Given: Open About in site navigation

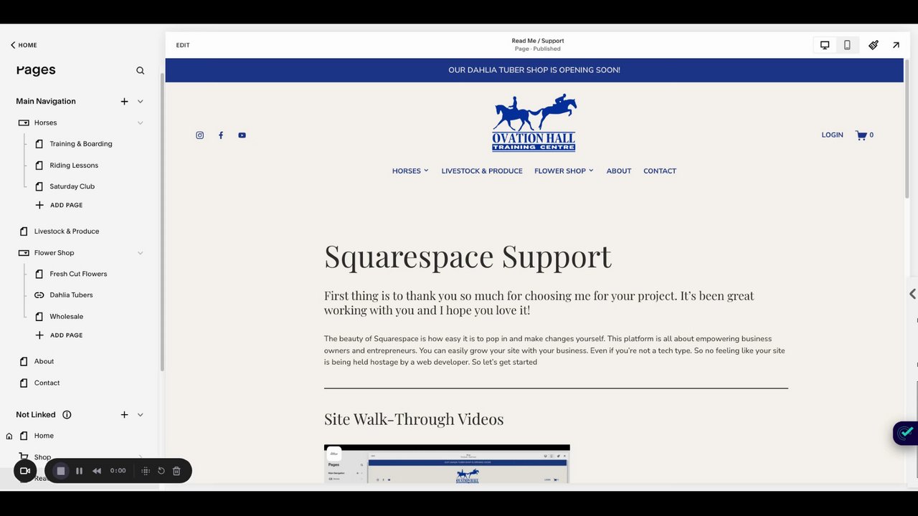Looking at the screenshot, I should pyautogui.click(x=619, y=171).
